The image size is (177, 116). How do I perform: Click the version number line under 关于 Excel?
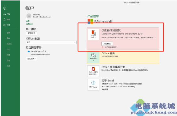[118, 87]
